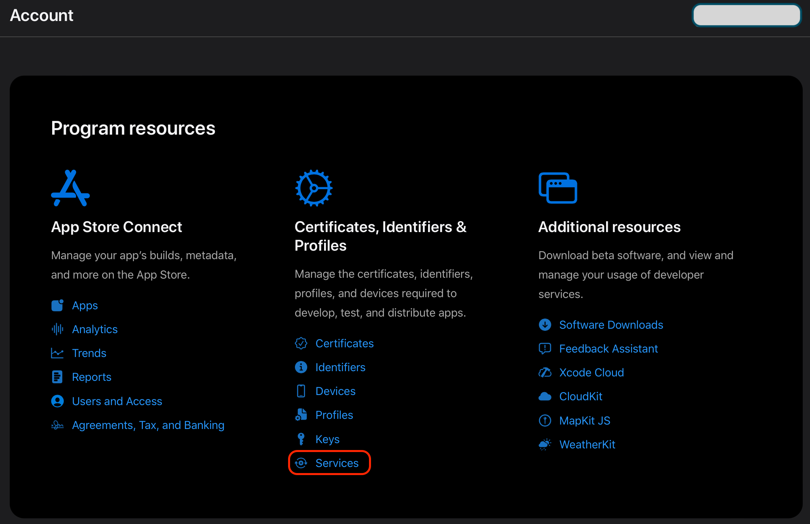Open the Devices link
810x524 pixels.
tap(335, 391)
